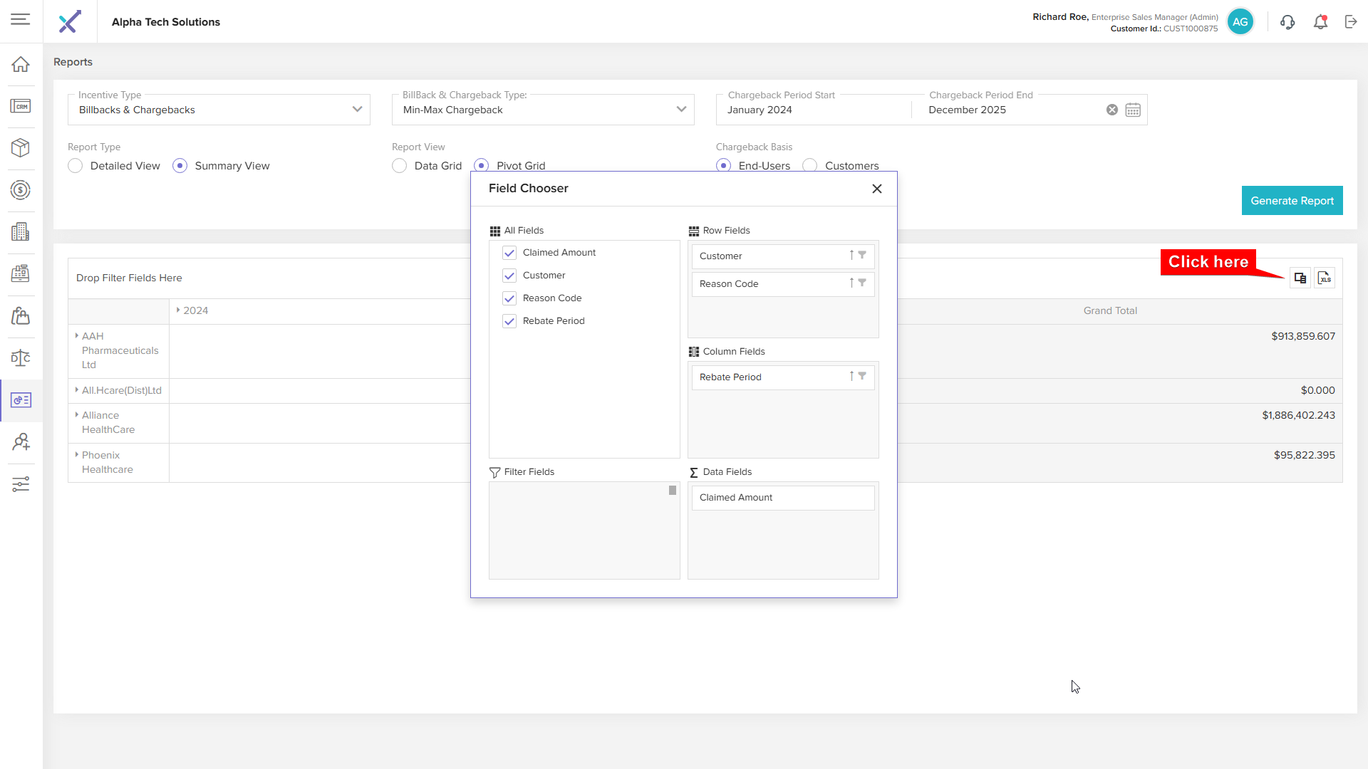The image size is (1368, 769).
Task: Expand the AAH Pharmaceuticals Ltd row
Action: pos(76,335)
